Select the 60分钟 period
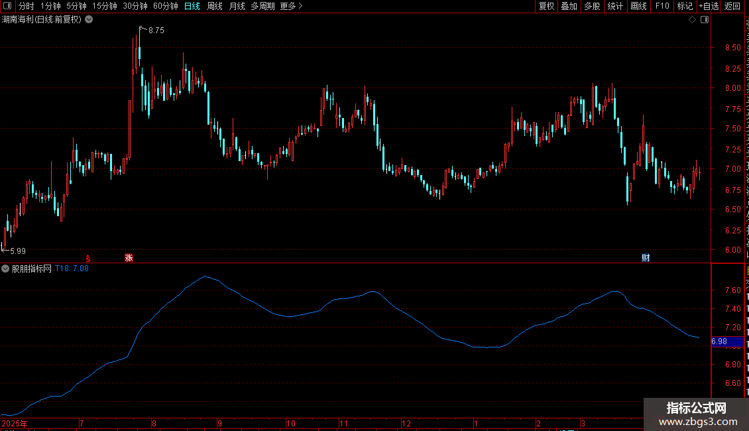This screenshot has height=431, width=749. [166, 6]
